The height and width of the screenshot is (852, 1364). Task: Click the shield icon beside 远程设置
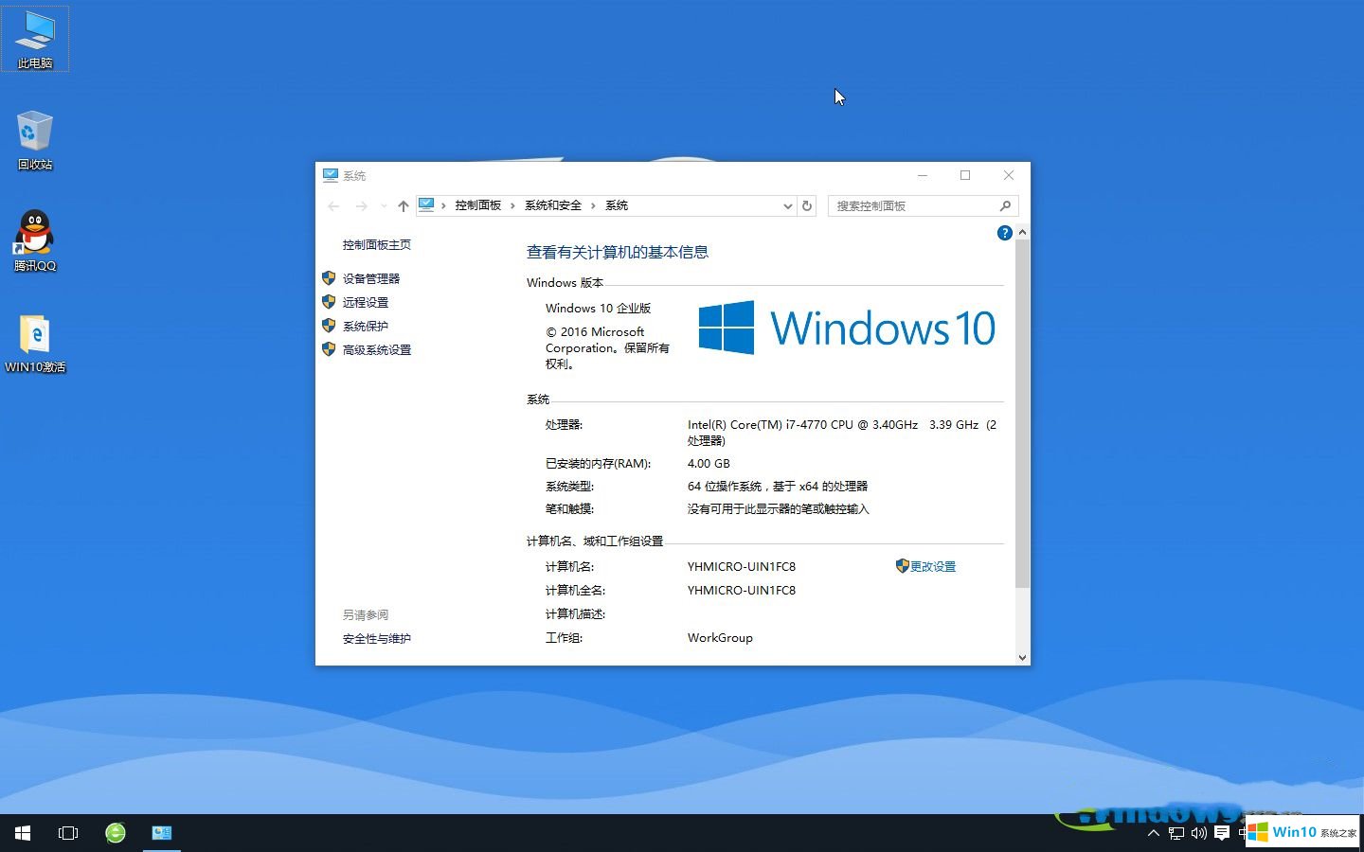point(329,302)
